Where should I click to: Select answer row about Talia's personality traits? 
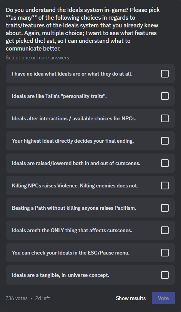90,96
